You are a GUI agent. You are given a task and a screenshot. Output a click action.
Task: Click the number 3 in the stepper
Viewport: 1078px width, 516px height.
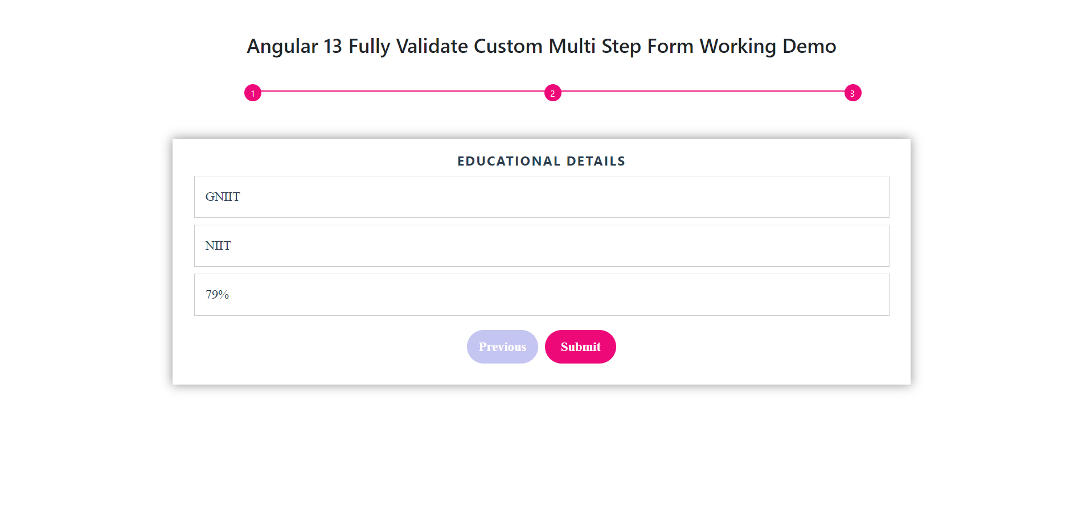click(x=852, y=93)
